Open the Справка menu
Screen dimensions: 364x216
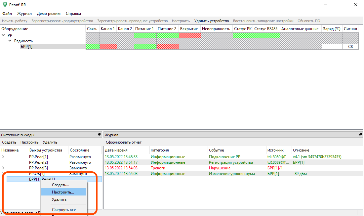point(73,14)
